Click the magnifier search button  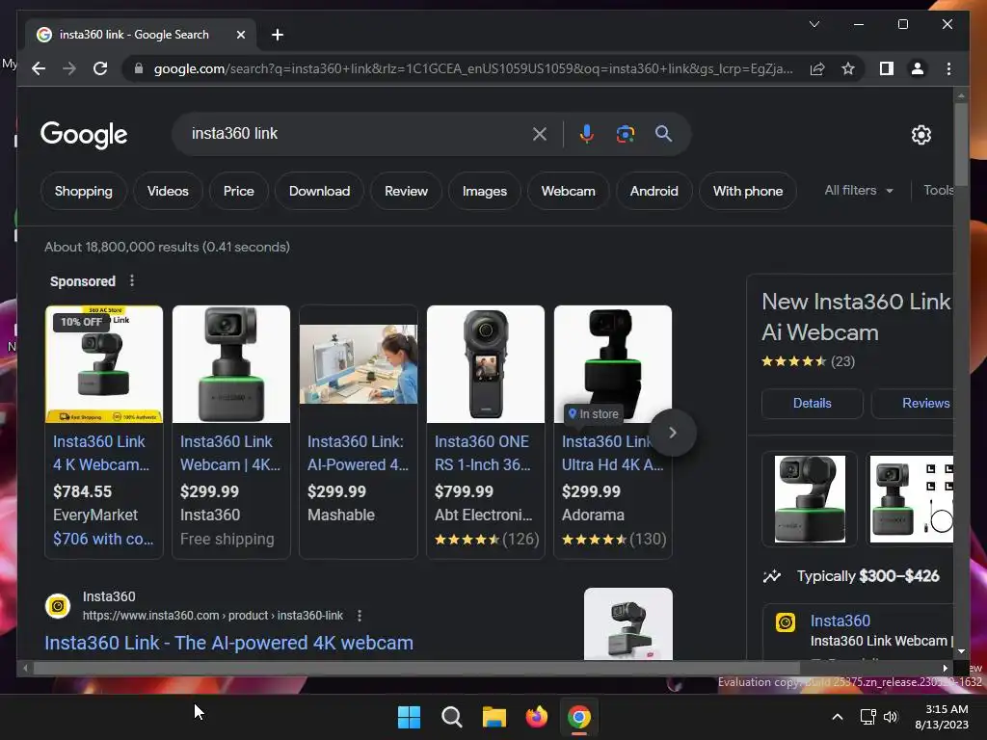pos(663,133)
